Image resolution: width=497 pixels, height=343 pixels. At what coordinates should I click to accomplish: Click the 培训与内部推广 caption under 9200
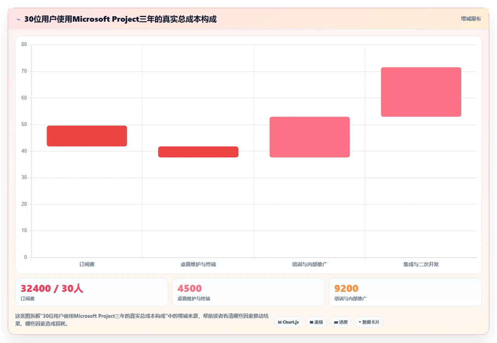click(350, 299)
